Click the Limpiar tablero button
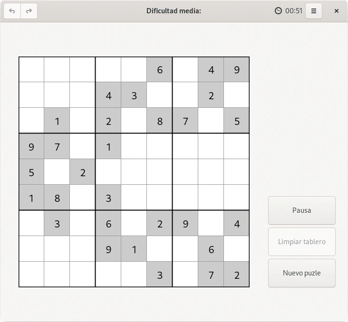 (x=302, y=242)
